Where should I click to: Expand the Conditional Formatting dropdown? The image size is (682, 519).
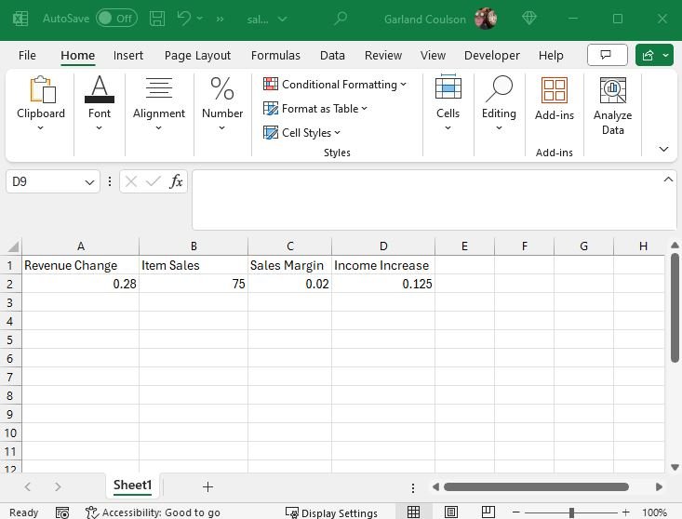(335, 85)
